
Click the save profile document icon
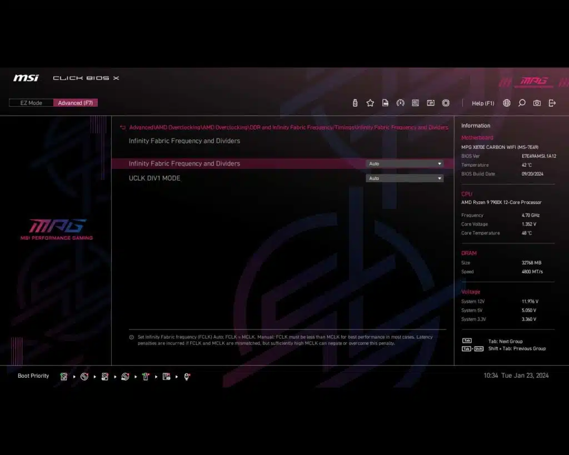386,103
